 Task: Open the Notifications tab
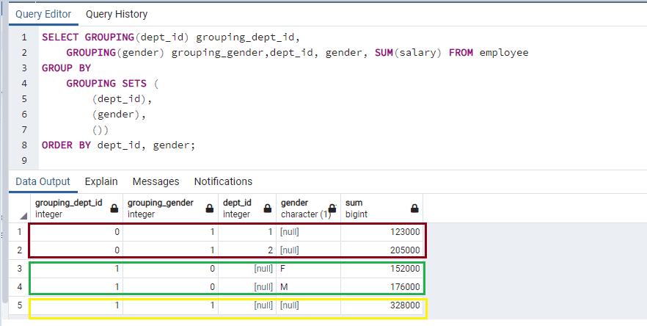pos(223,181)
